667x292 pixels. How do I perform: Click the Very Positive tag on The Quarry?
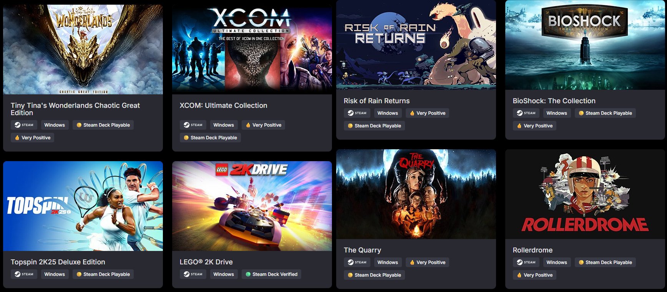coord(427,262)
